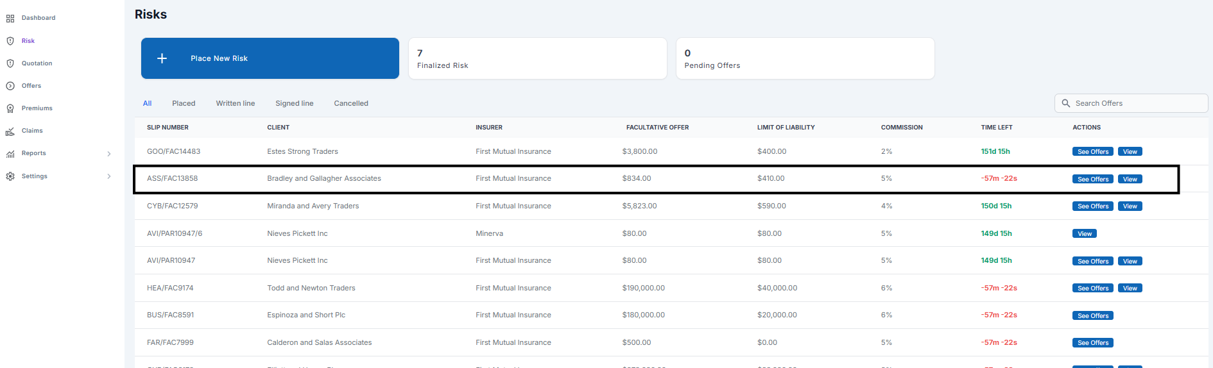View the Nieves Pickett Inc Minerva risk

[1084, 234]
